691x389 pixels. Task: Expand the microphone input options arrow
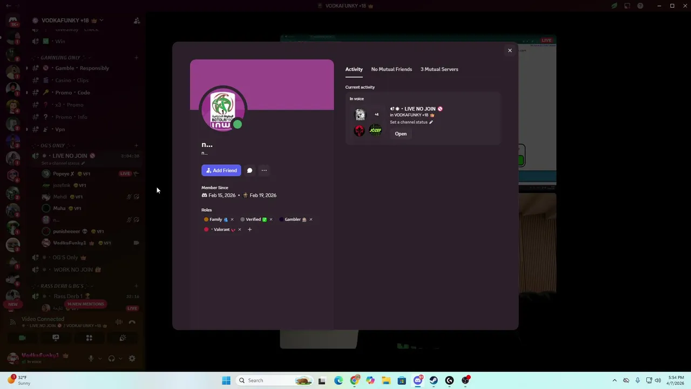[x=99, y=358]
